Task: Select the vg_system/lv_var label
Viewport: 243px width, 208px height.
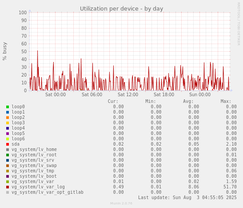Action: click(x=33, y=181)
